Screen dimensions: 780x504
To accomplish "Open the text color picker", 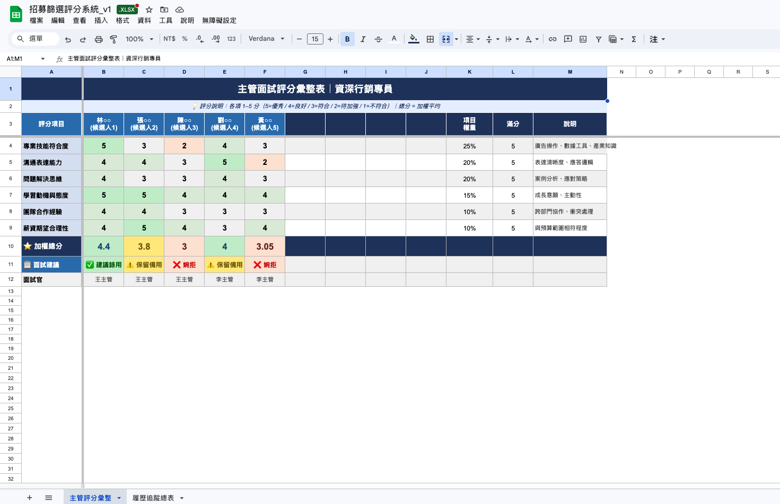I will click(394, 39).
